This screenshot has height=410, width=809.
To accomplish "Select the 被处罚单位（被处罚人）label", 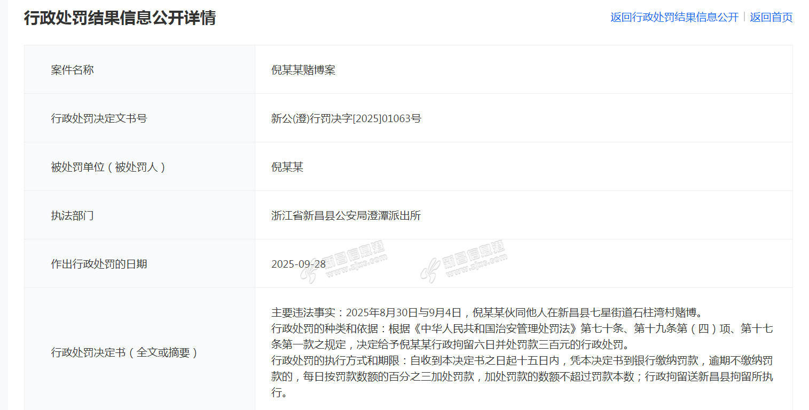I will click(109, 167).
